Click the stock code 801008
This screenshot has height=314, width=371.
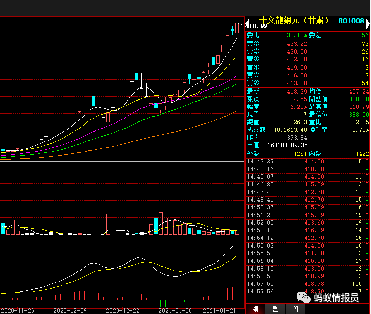[x=351, y=21]
